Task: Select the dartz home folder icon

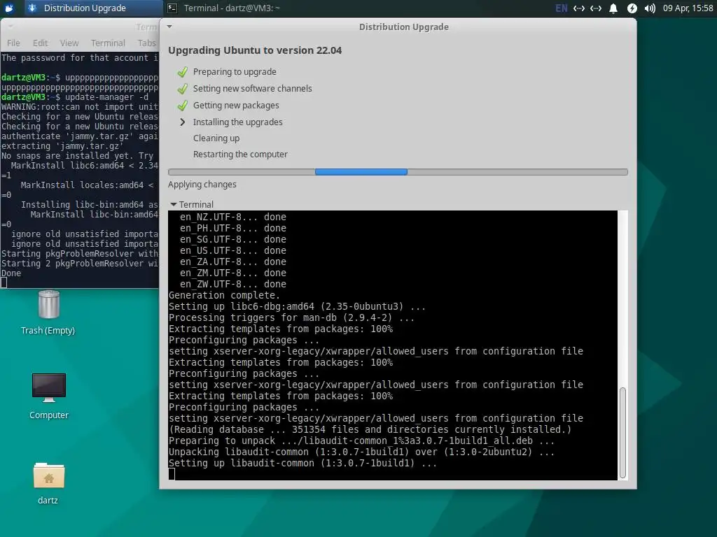Action: coord(48,483)
